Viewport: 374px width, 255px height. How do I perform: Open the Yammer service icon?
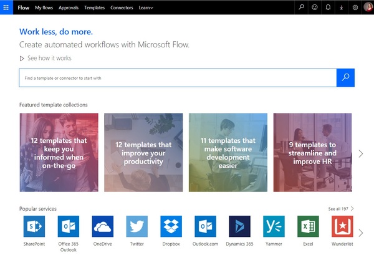[274, 226]
